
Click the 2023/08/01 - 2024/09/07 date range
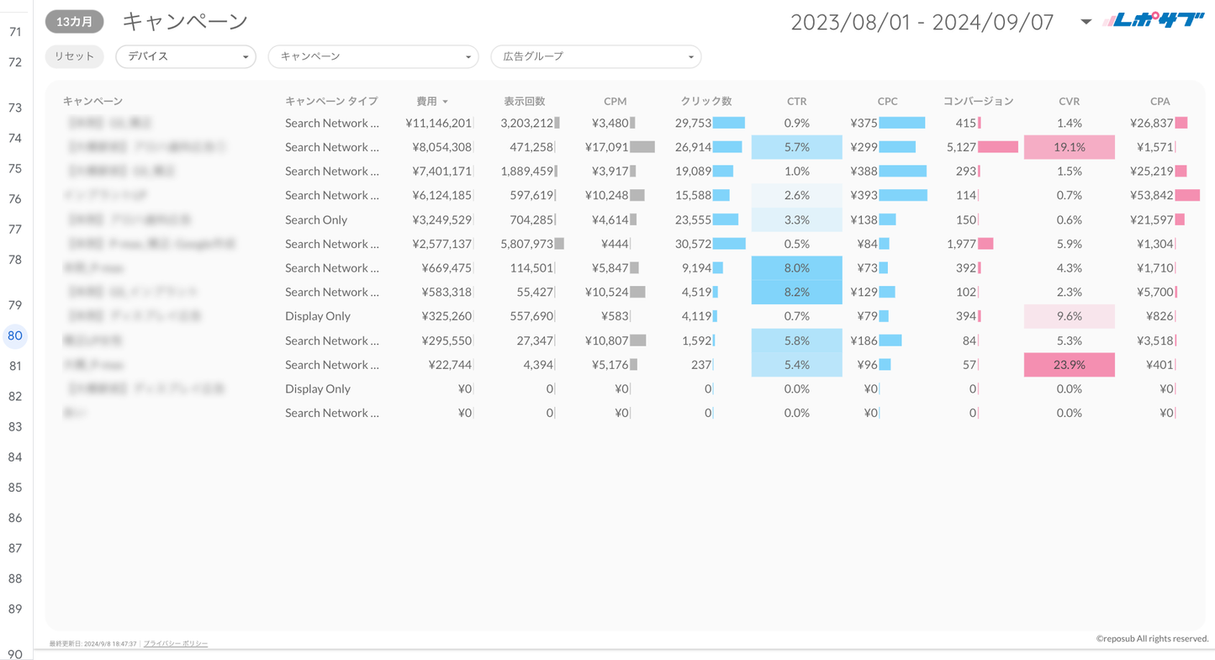point(922,23)
